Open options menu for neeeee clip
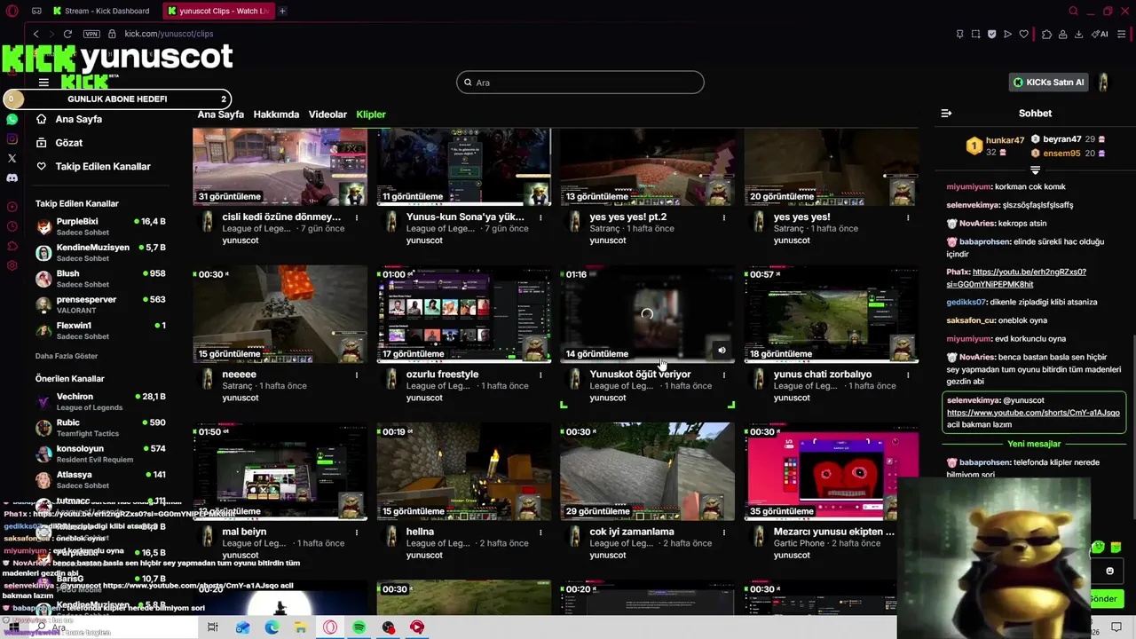The width and height of the screenshot is (1136, 639). pos(357,375)
